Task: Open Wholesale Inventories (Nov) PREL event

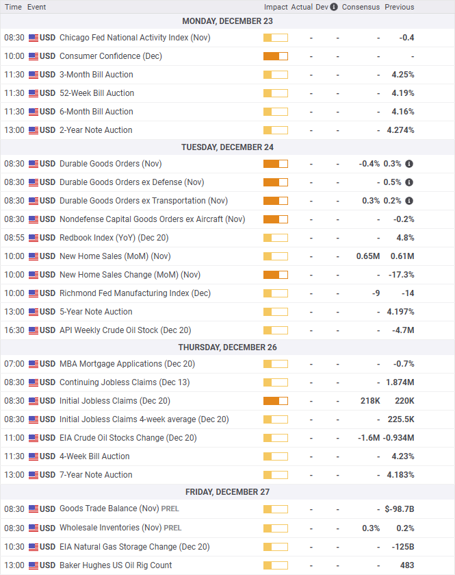Action: pyautogui.click(x=120, y=528)
